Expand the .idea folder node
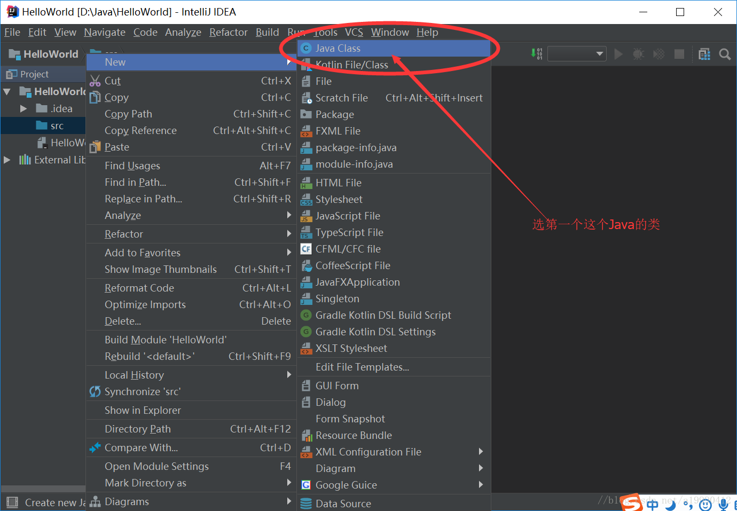737x511 pixels. click(23, 108)
